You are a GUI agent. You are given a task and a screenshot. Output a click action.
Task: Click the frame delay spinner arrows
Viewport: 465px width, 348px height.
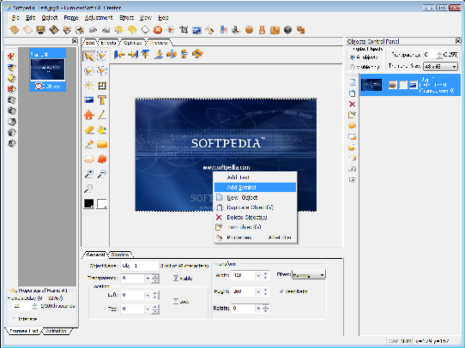pyautogui.click(x=34, y=306)
